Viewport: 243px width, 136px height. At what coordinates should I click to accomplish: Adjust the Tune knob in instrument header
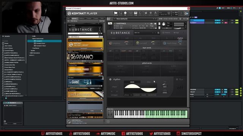[x=164, y=24]
